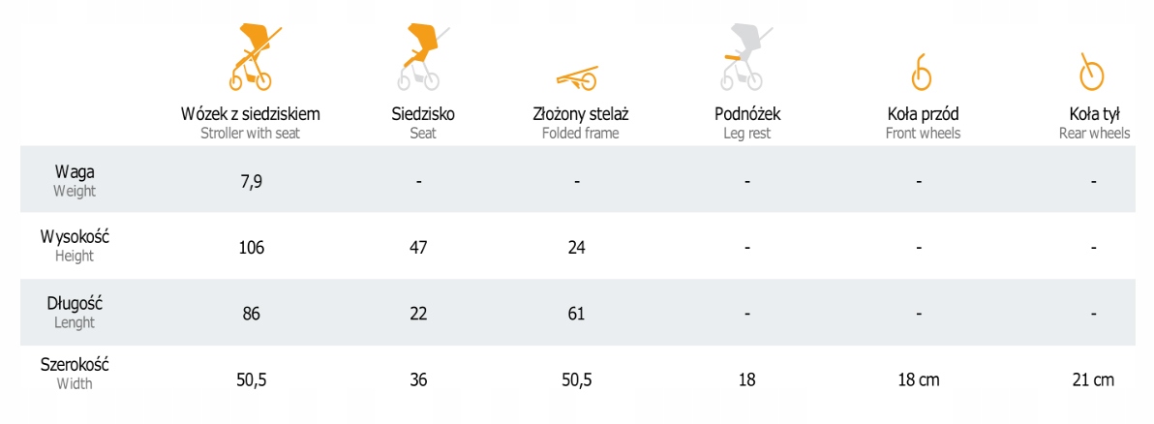Click the 'Wysokość' height row label
The image size is (1154, 424).
click(75, 237)
